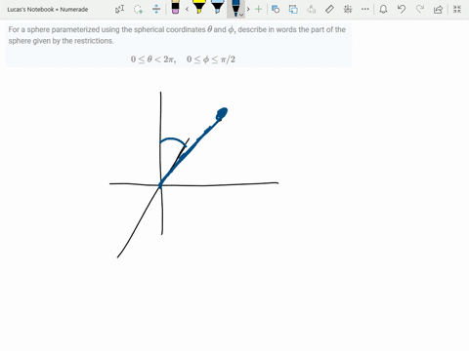Exit full screen mode
The height and width of the screenshot is (351, 469).
(x=457, y=9)
